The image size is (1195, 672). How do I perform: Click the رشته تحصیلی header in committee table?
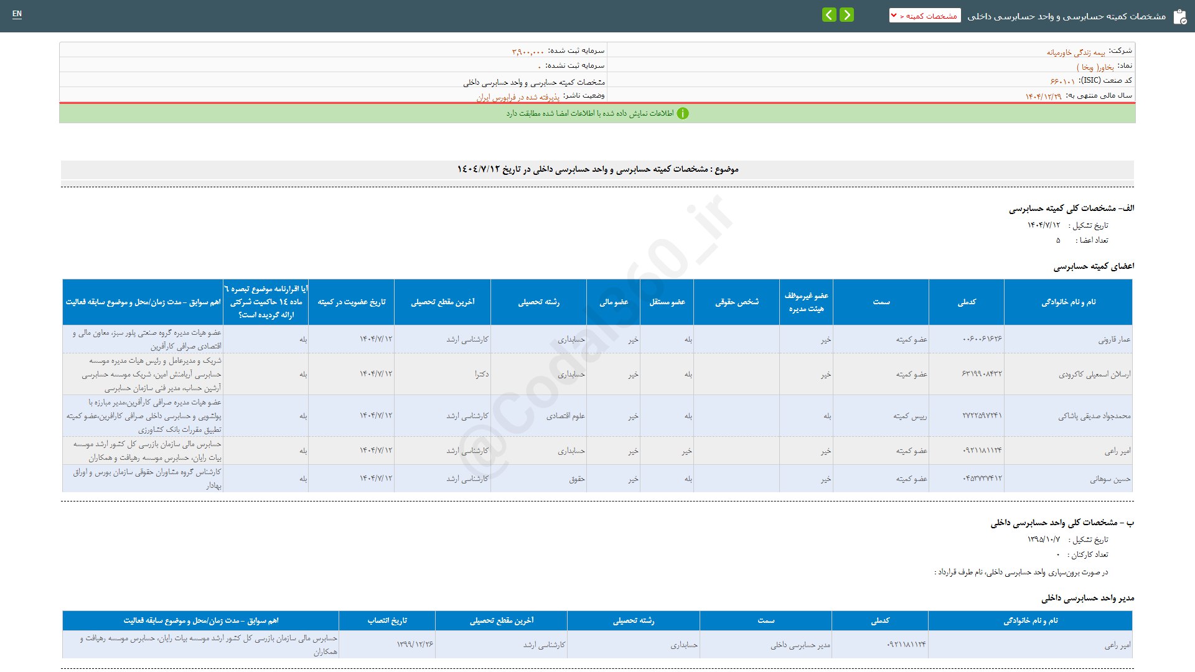538,302
